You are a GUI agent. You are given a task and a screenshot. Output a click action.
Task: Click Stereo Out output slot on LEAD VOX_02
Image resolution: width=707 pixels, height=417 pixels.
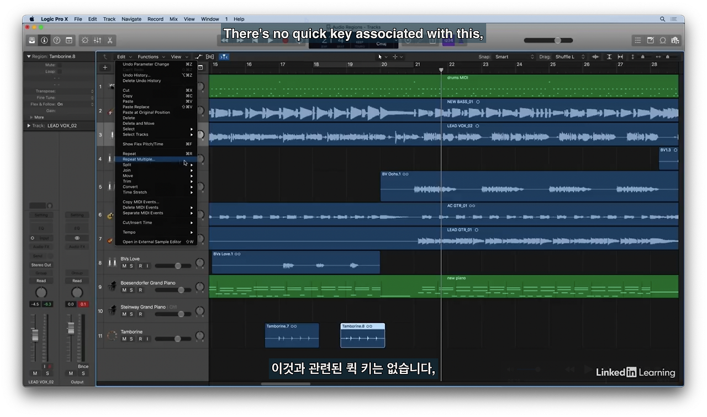41,265
